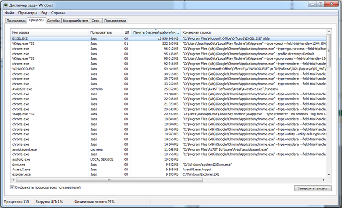Switch to the Пользователи tab
This screenshot has height=208, width=342.
(x=115, y=21)
